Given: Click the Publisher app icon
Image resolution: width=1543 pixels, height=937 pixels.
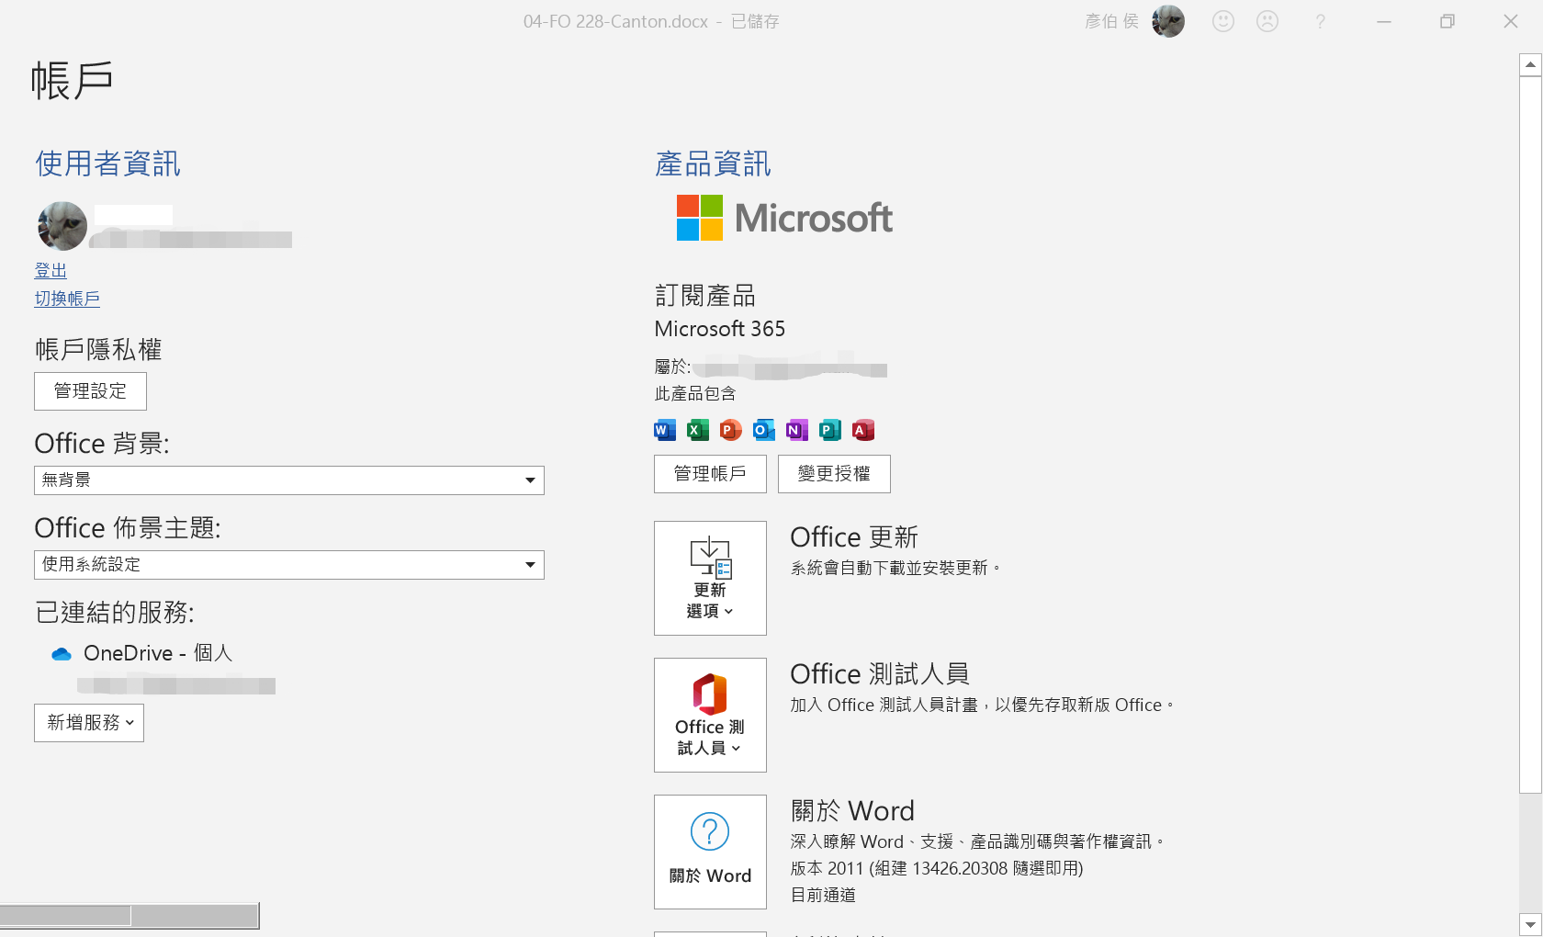Looking at the screenshot, I should (830, 430).
